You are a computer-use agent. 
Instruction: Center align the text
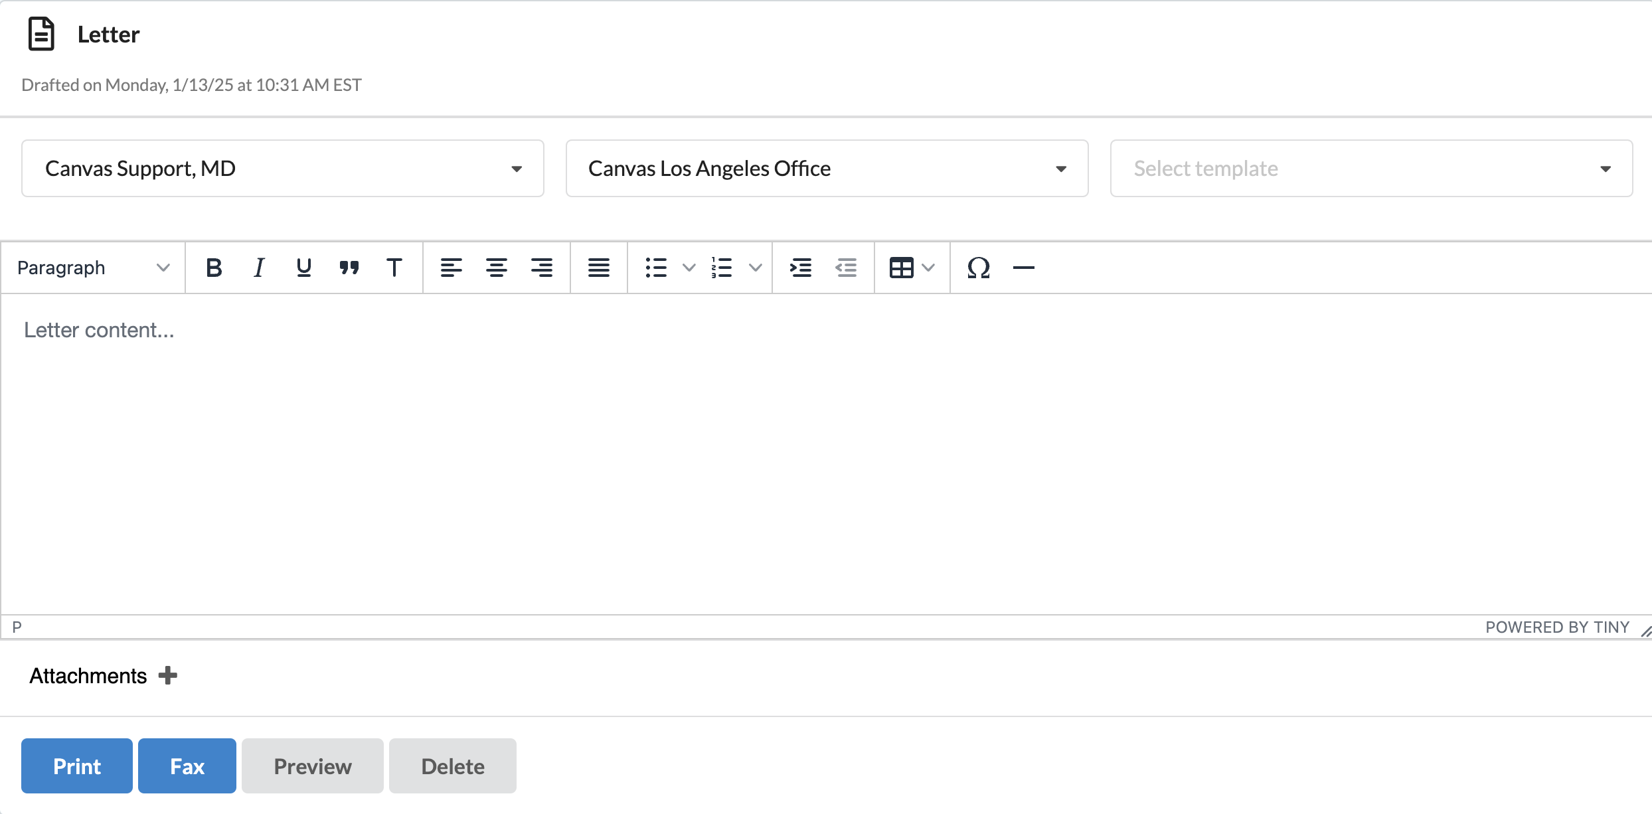coord(497,268)
